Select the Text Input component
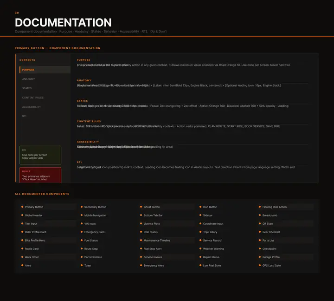334x301 pixels. click(x=48, y=223)
